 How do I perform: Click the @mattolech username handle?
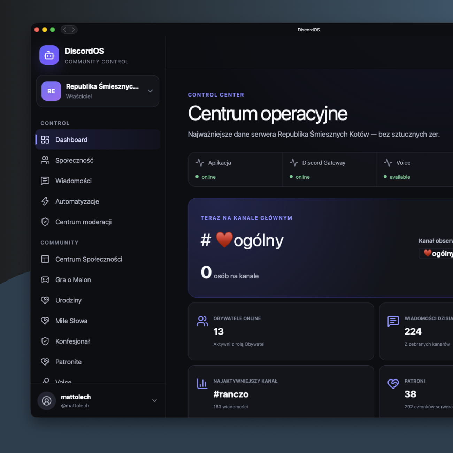pyautogui.click(x=75, y=406)
